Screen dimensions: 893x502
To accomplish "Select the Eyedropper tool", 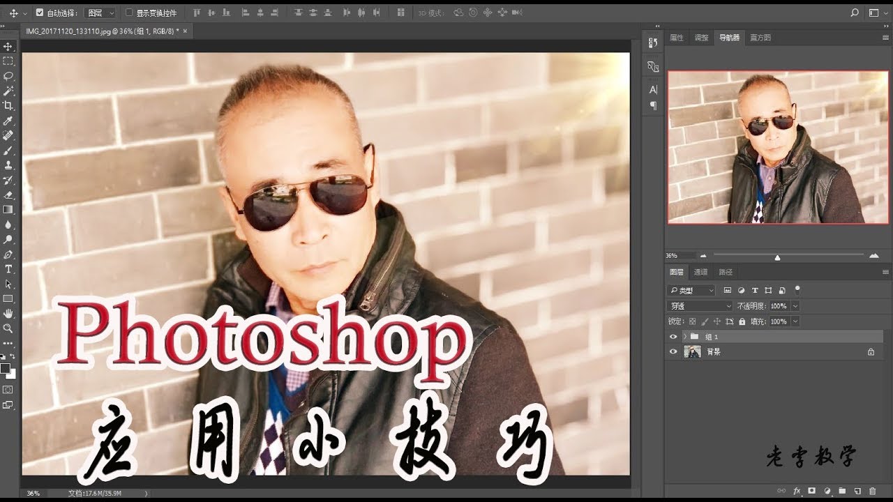I will click(x=8, y=121).
